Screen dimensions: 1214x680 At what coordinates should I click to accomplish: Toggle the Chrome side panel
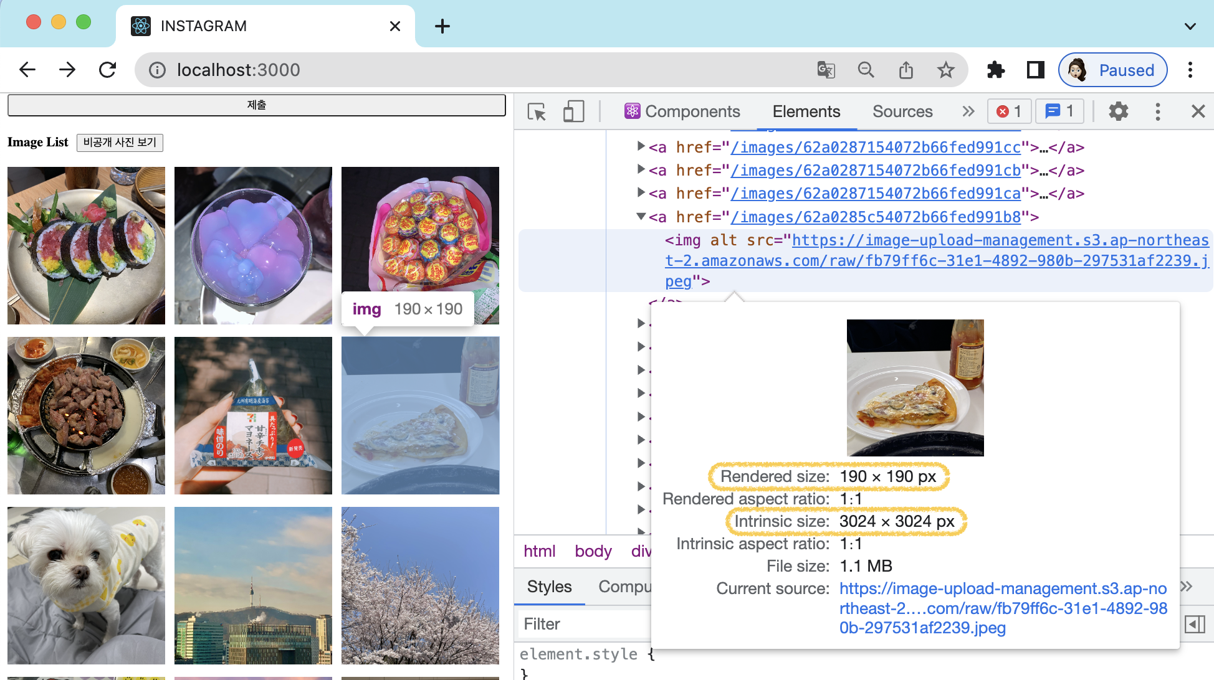pos(1035,70)
